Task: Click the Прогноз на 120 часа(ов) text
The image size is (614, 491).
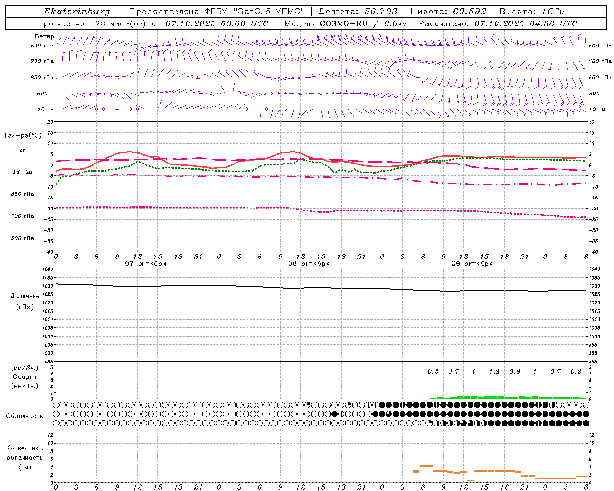Action: click(x=92, y=23)
